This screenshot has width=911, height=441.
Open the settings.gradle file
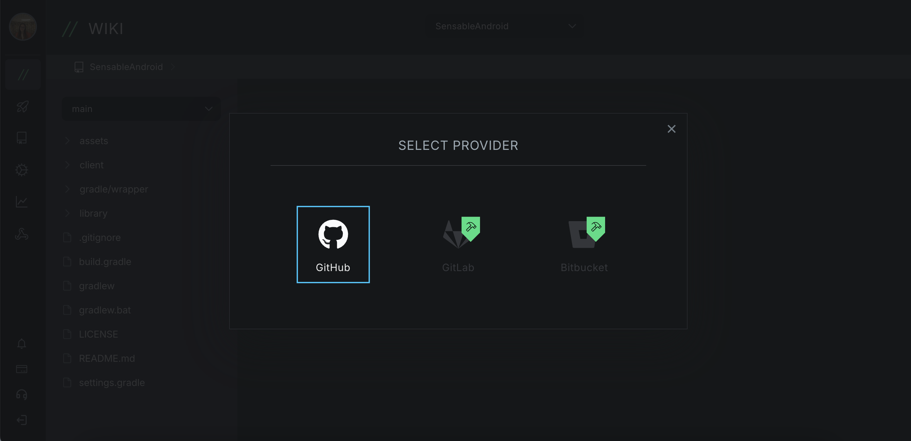113,382
